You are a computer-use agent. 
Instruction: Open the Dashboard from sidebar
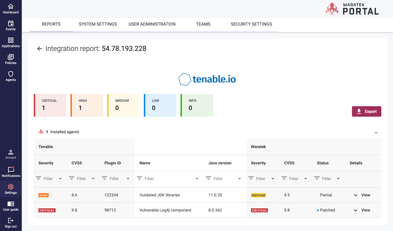(x=11, y=9)
